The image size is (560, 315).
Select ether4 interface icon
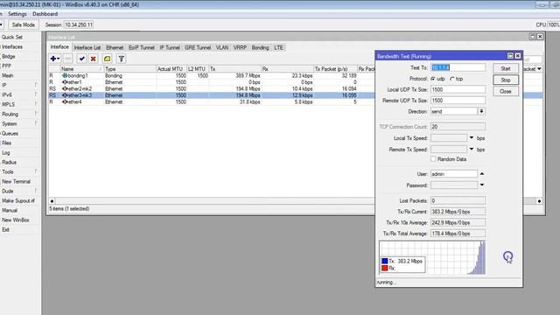(65, 101)
